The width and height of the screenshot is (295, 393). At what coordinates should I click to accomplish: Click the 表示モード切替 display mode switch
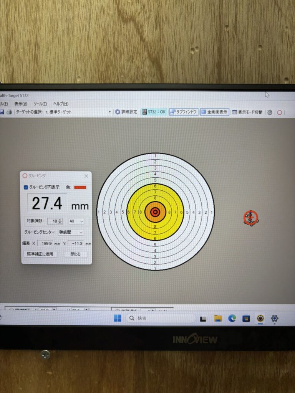click(248, 112)
